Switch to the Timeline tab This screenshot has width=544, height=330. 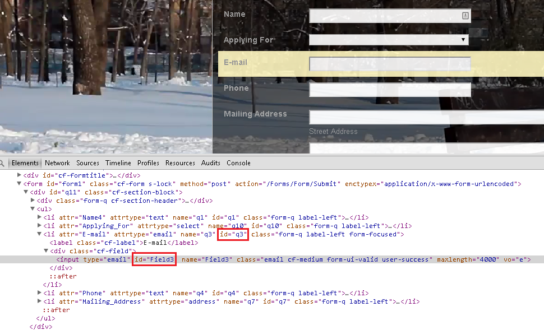(118, 163)
